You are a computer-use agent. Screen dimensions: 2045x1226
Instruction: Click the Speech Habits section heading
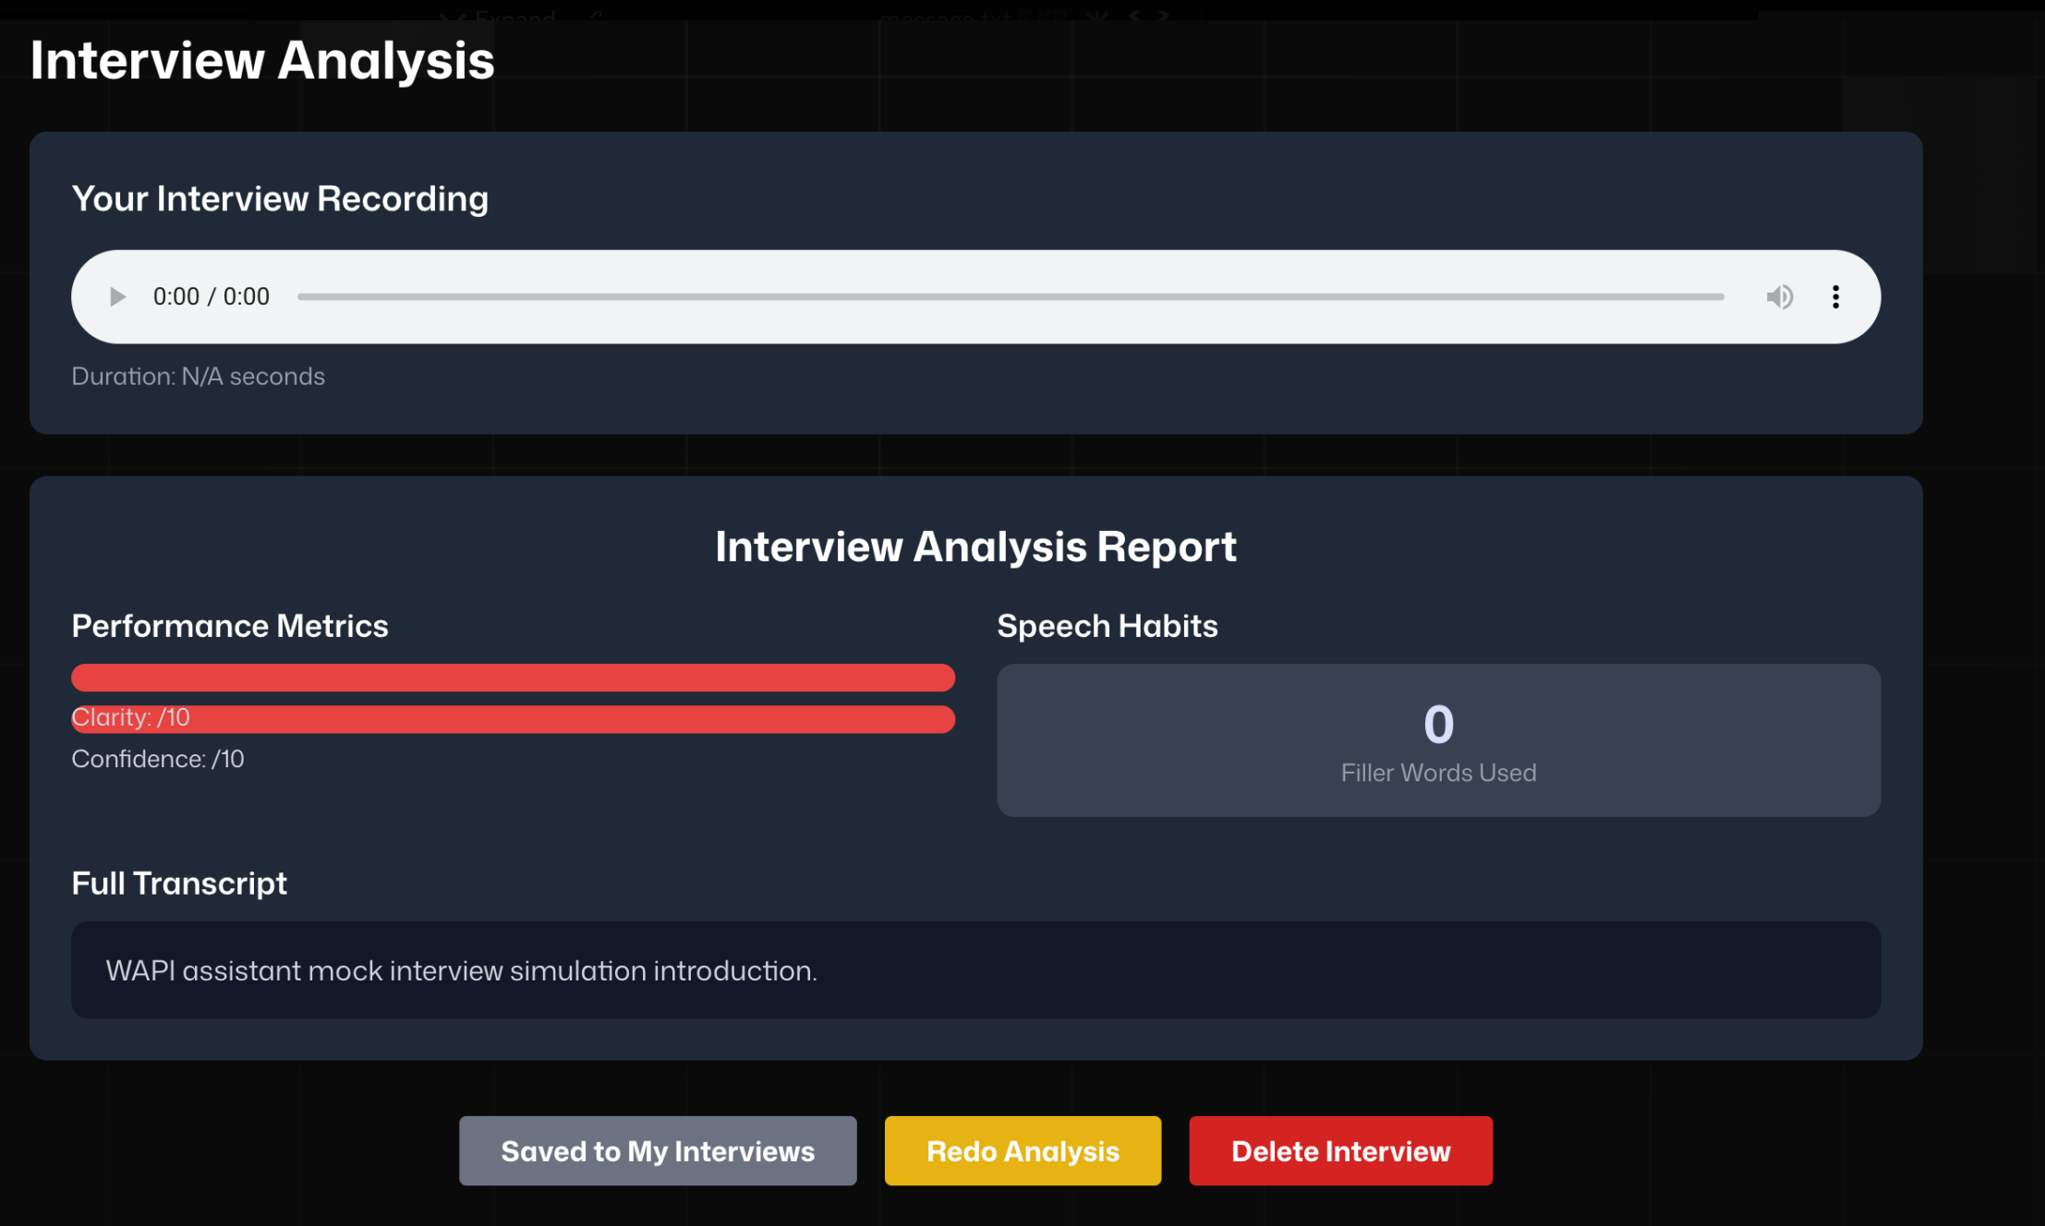point(1107,626)
